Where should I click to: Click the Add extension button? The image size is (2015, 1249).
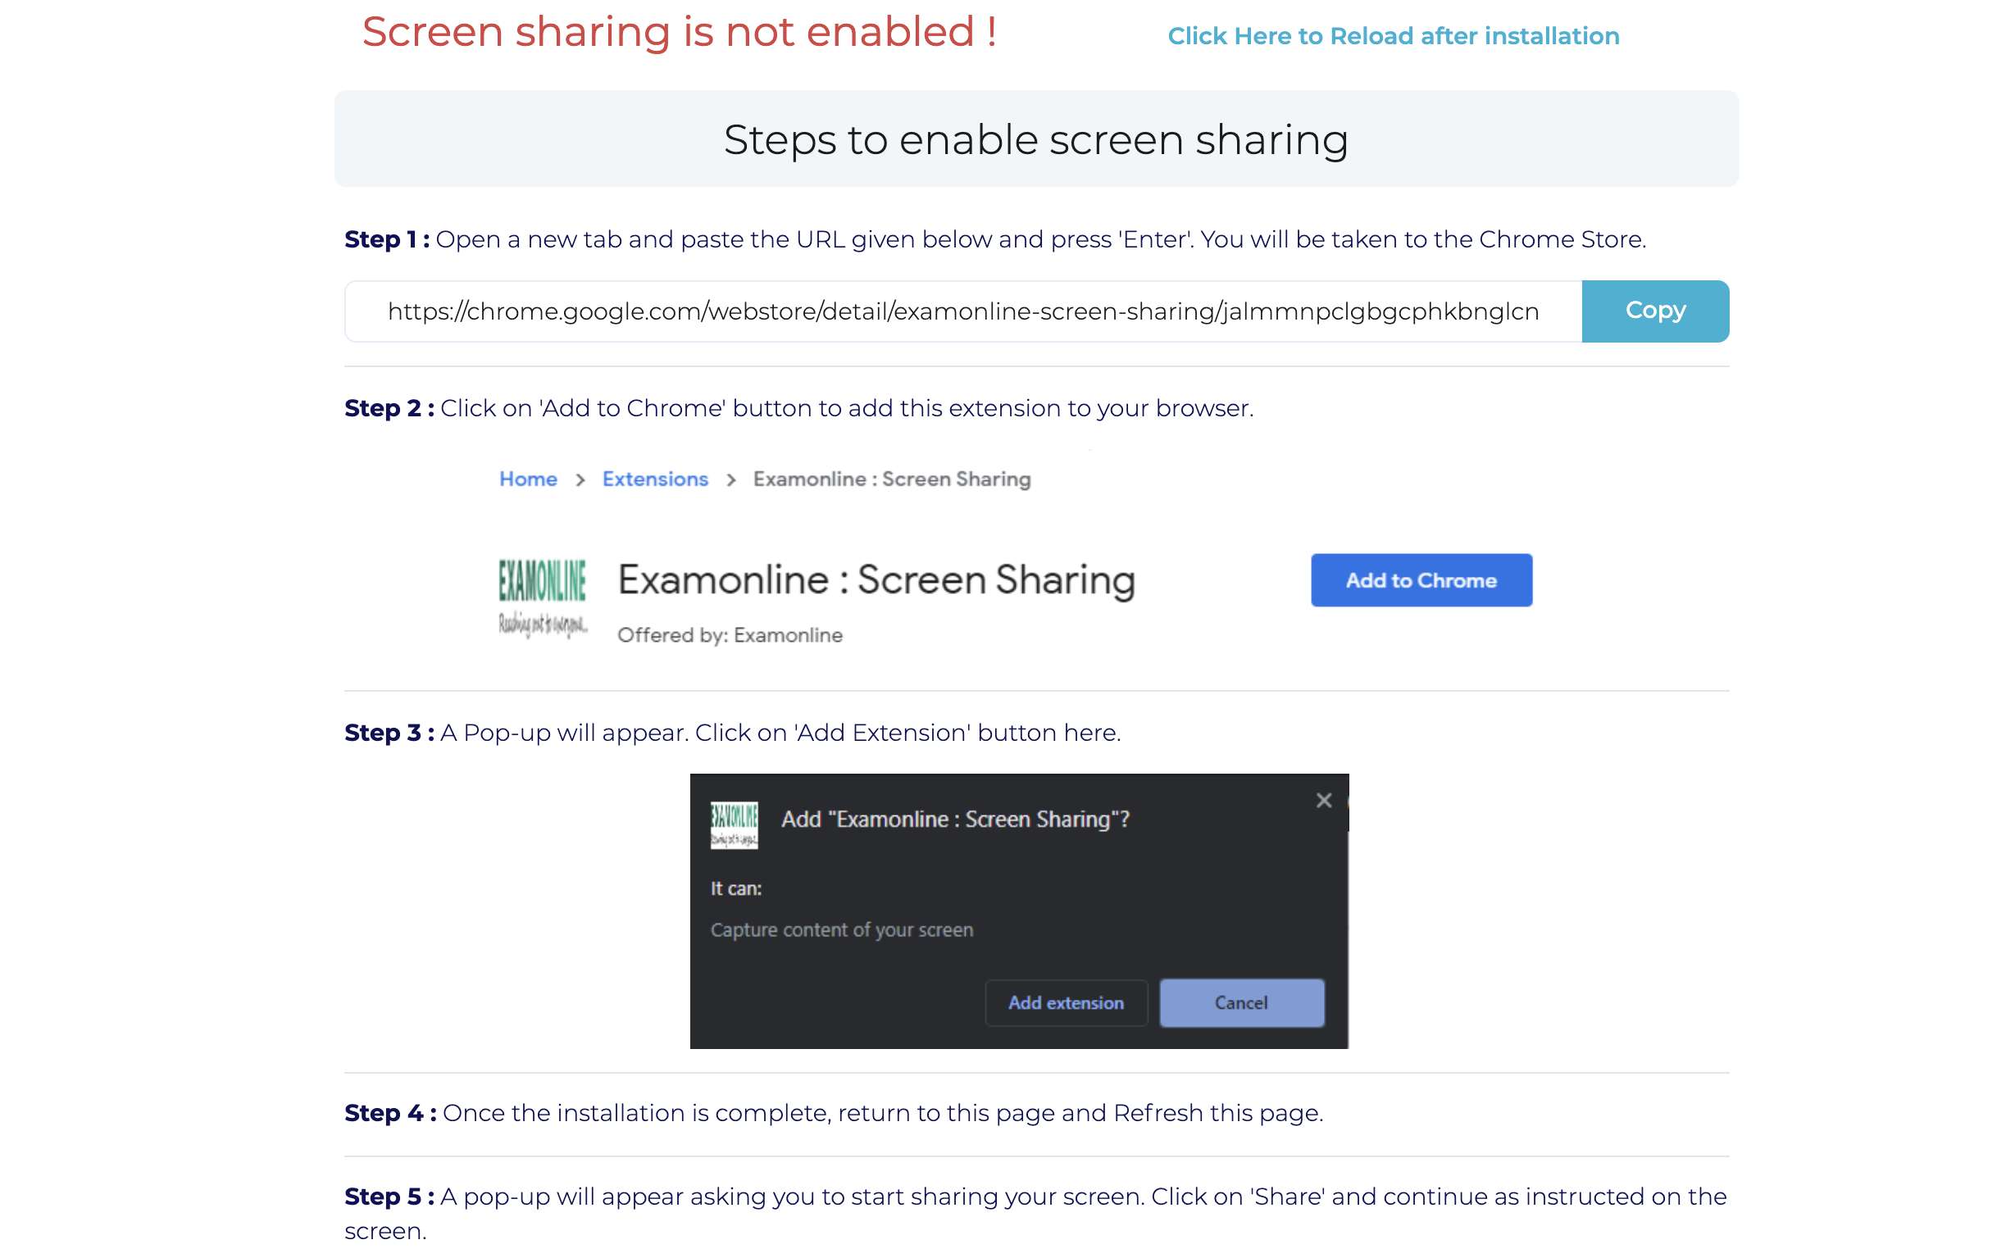pos(1066,1002)
